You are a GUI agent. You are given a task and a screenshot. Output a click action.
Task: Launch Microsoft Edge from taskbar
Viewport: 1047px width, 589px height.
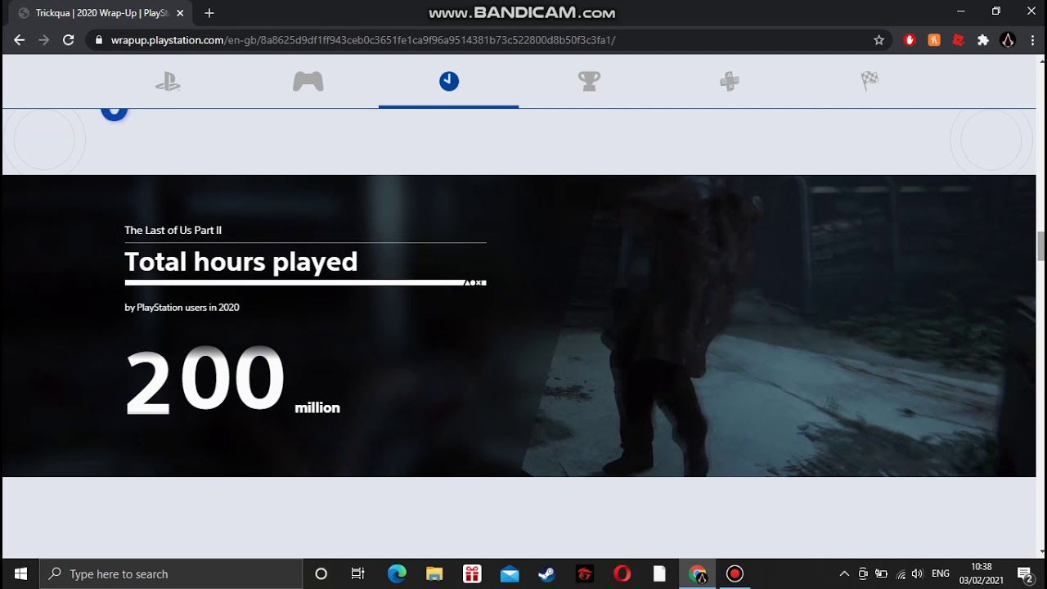point(397,573)
